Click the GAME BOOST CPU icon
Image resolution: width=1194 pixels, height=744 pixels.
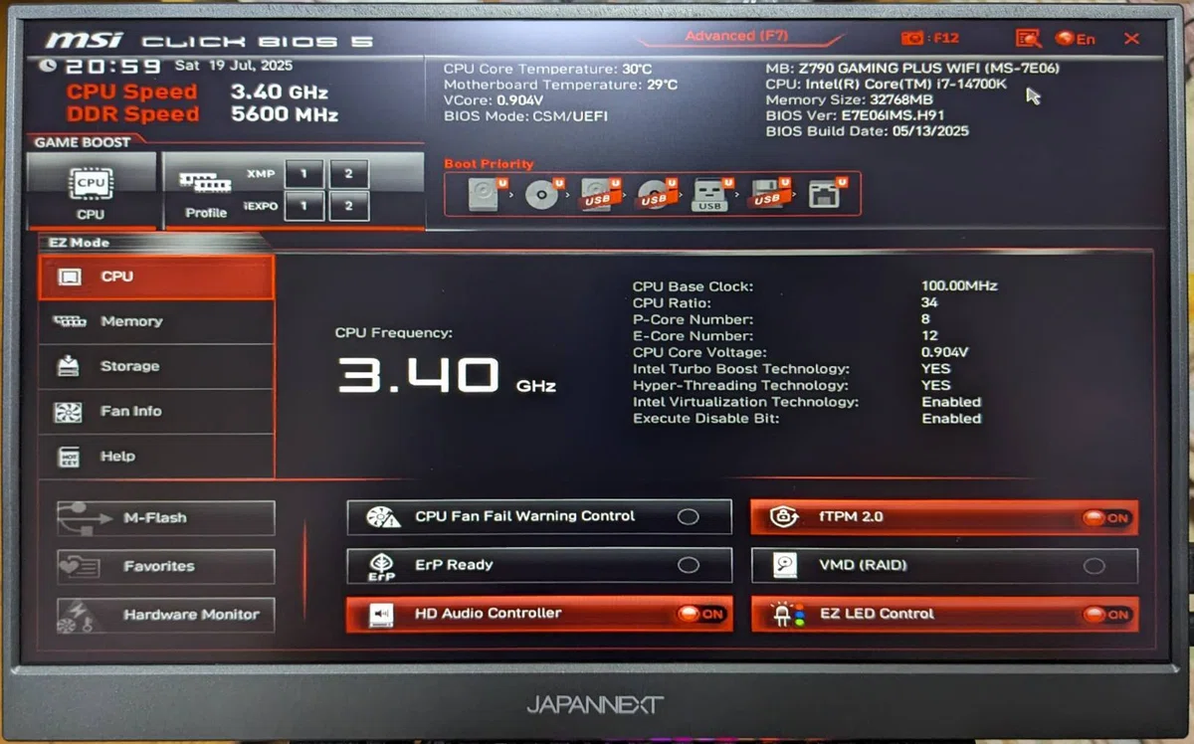pyautogui.click(x=91, y=182)
